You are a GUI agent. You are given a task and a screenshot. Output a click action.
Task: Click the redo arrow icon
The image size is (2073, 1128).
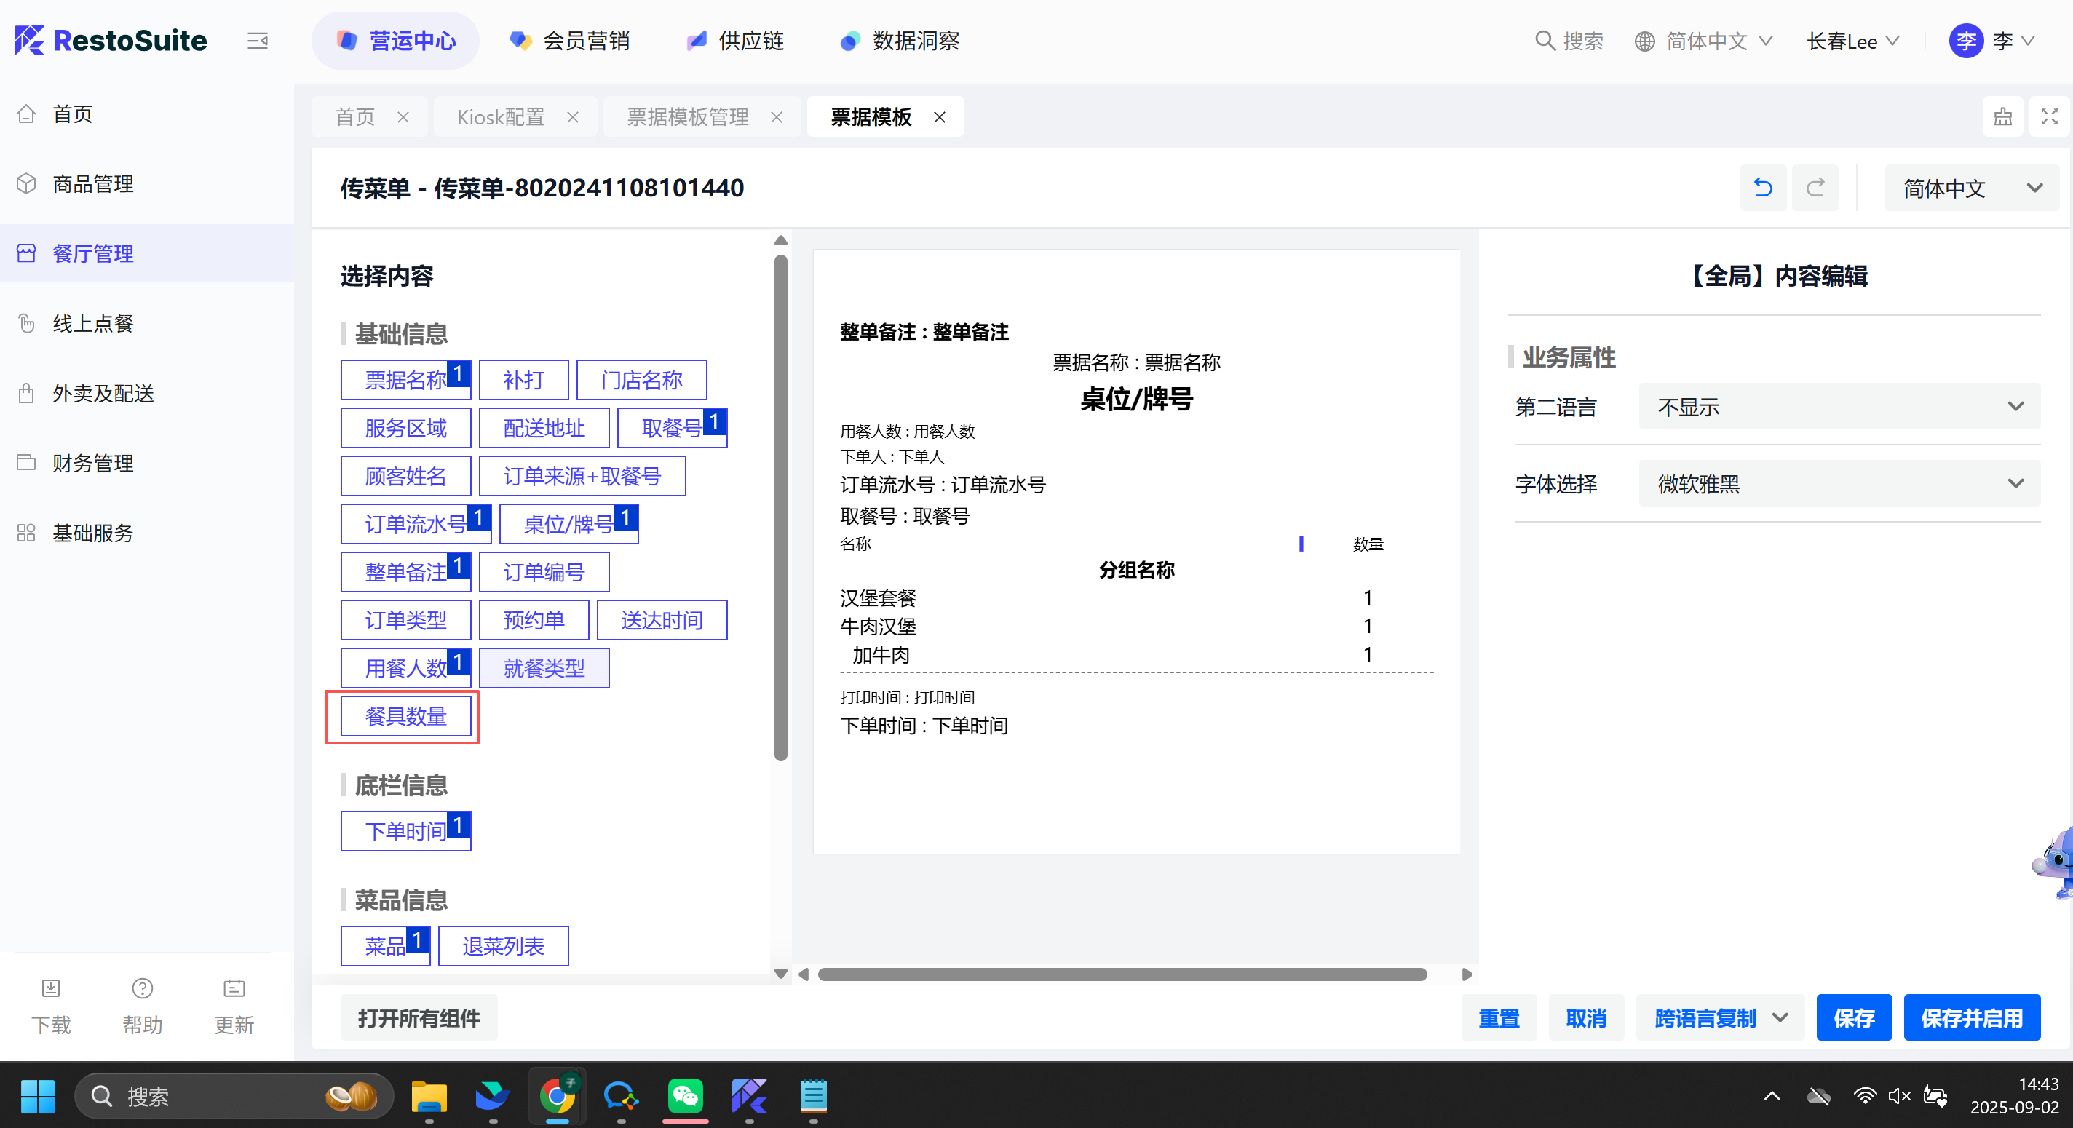(x=1815, y=188)
